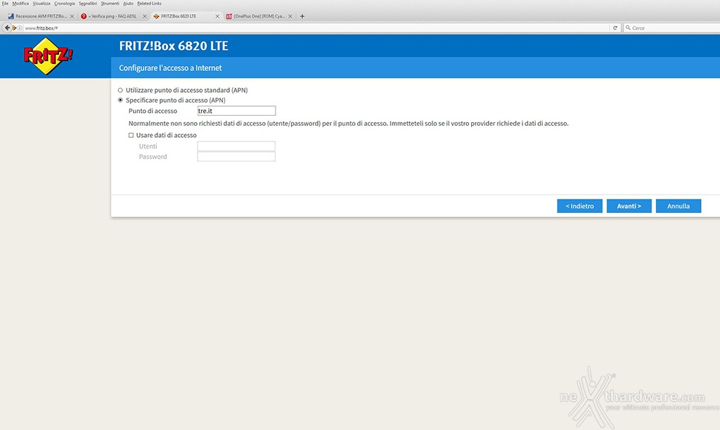Click the 'FRITZ!Box 6820 LTE' page heading
This screenshot has height=430, width=720.
coord(174,46)
